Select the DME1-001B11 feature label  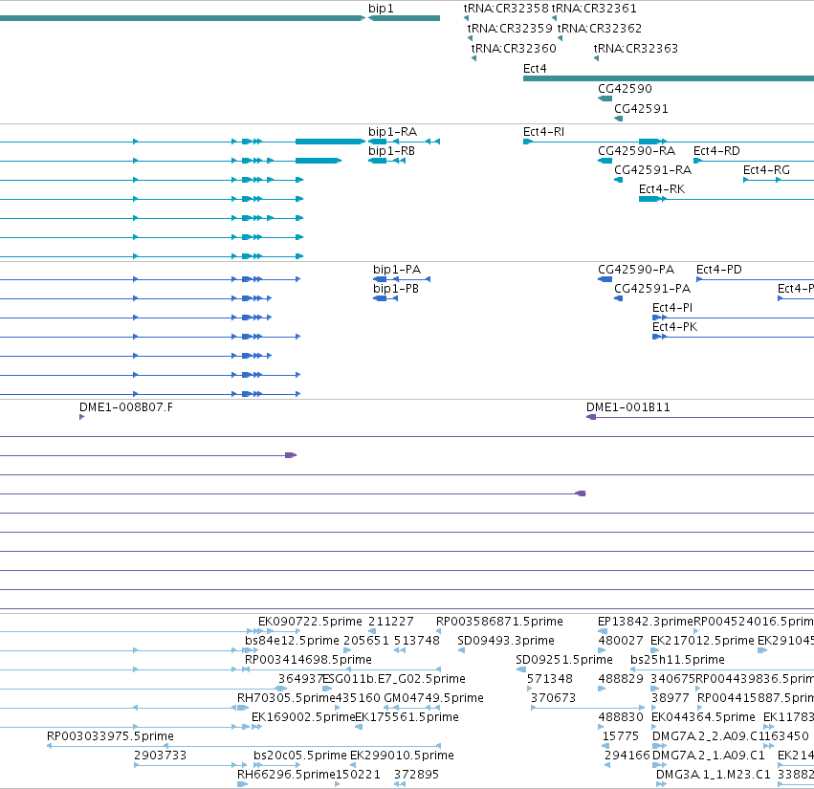[628, 407]
